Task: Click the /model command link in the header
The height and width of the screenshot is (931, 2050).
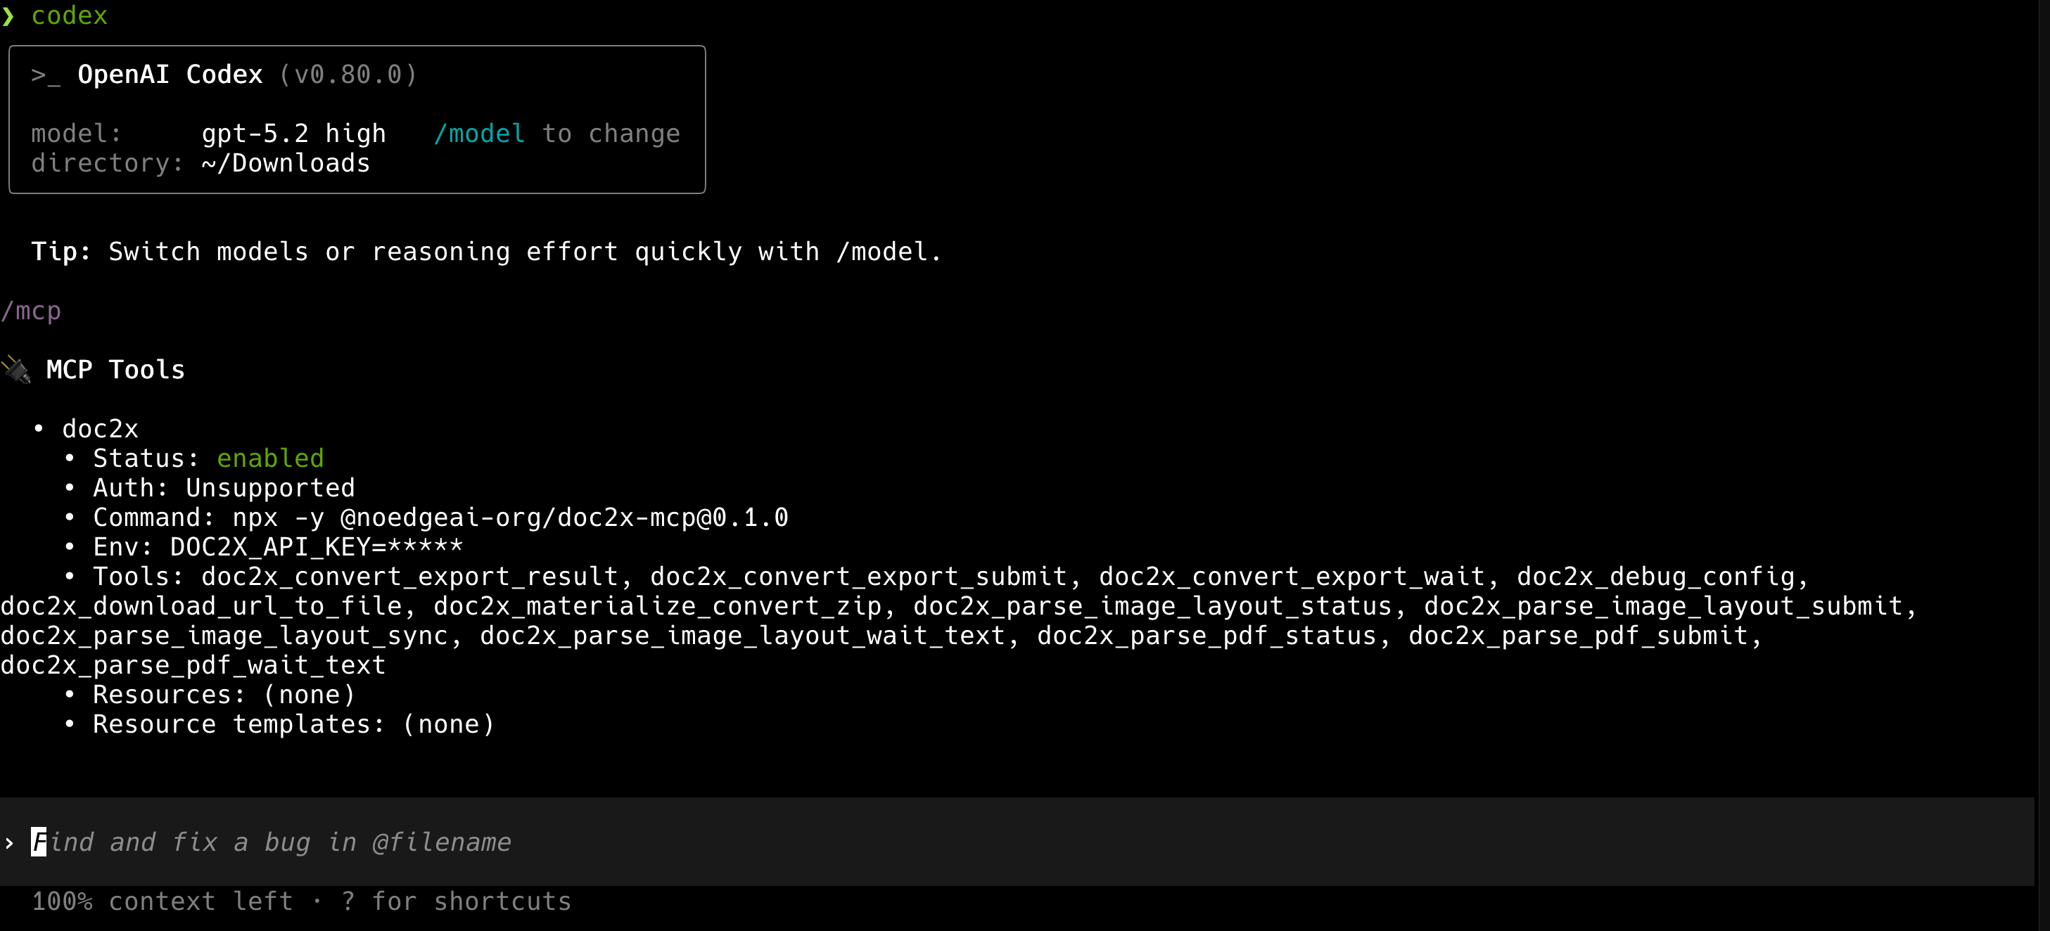Action: coord(479,134)
